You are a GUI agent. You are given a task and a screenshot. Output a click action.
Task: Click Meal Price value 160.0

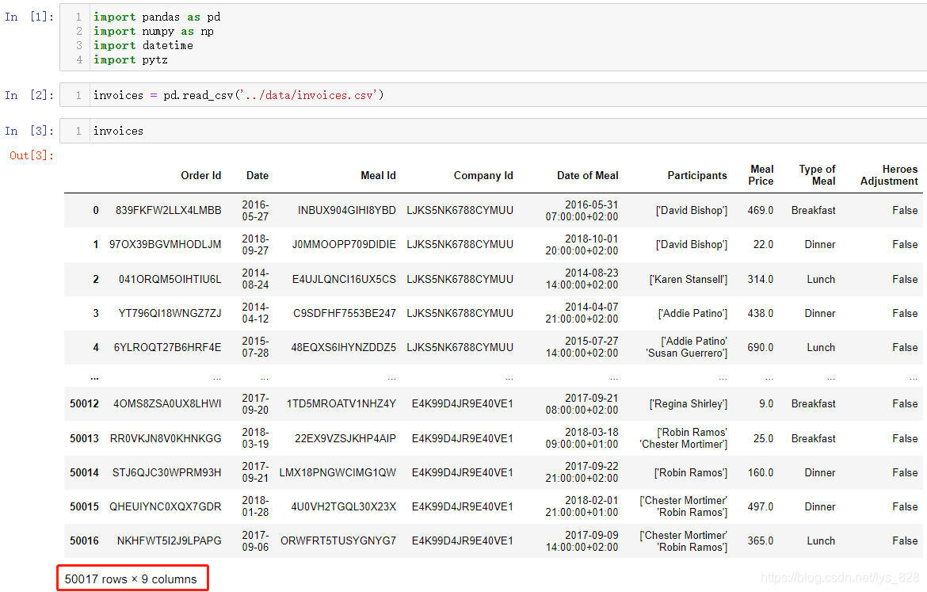coord(761,473)
